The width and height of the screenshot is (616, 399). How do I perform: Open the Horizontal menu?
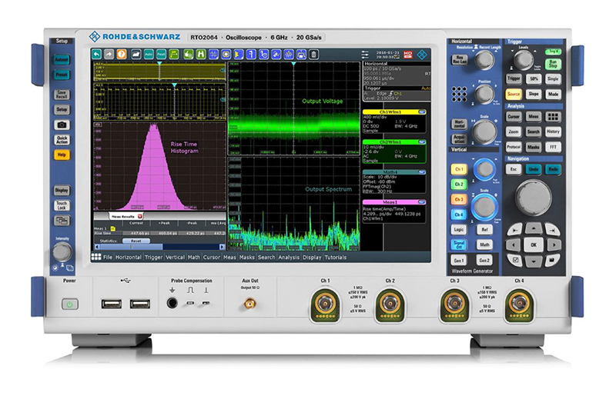[128, 258]
